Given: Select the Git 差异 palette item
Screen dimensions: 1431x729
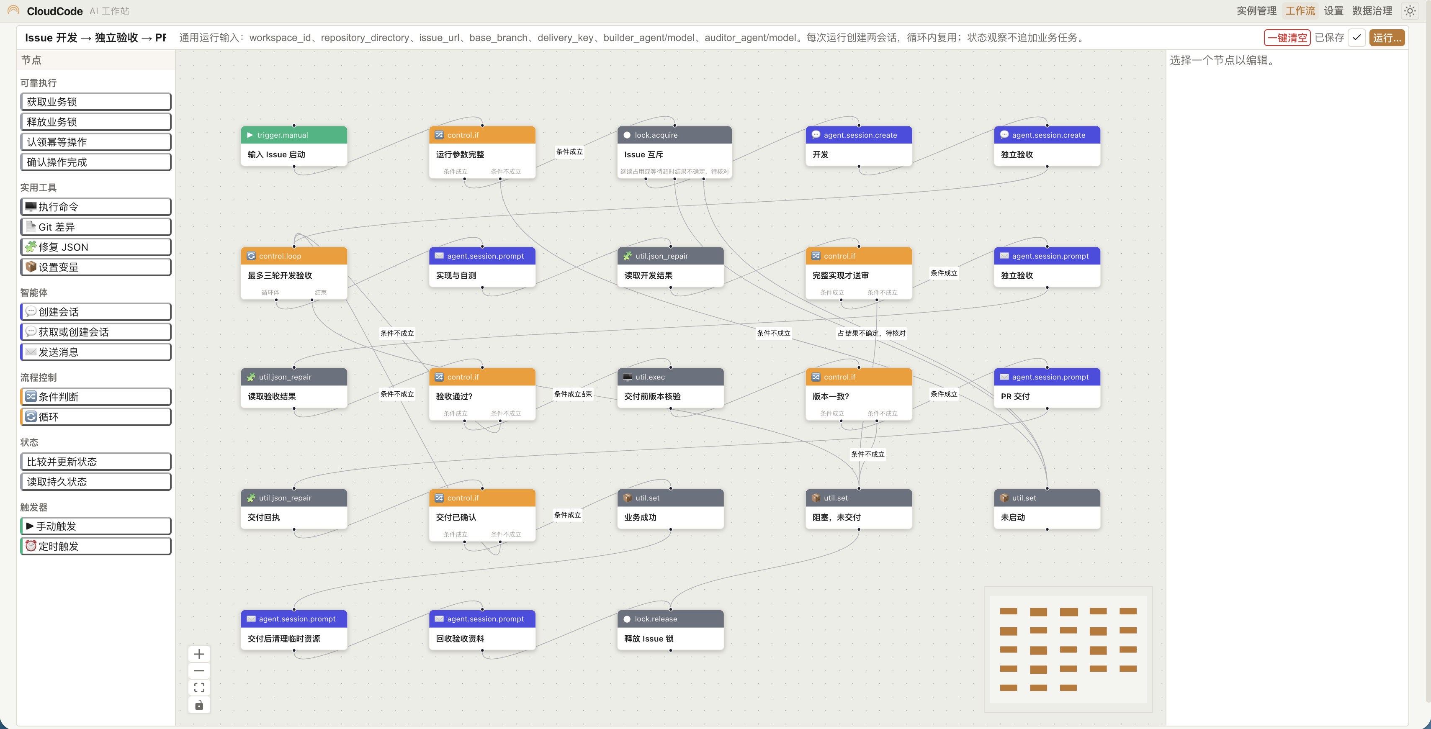Looking at the screenshot, I should (x=95, y=226).
